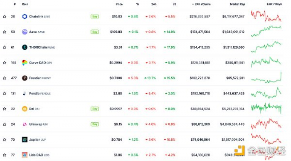Click the Dai coin logo icon

[x=25, y=109]
